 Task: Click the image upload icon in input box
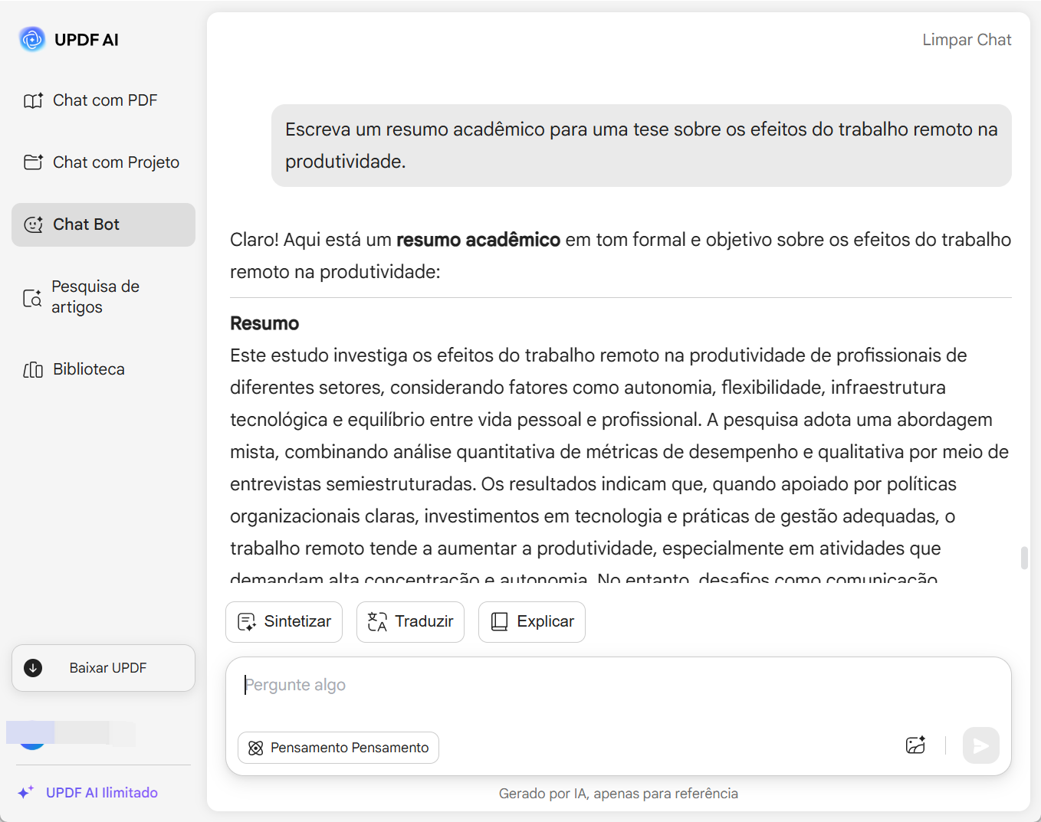915,745
